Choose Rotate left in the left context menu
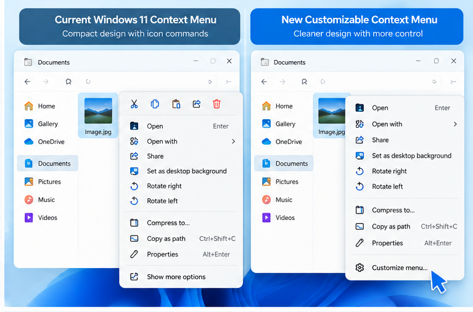The height and width of the screenshot is (312, 473). [181, 201]
